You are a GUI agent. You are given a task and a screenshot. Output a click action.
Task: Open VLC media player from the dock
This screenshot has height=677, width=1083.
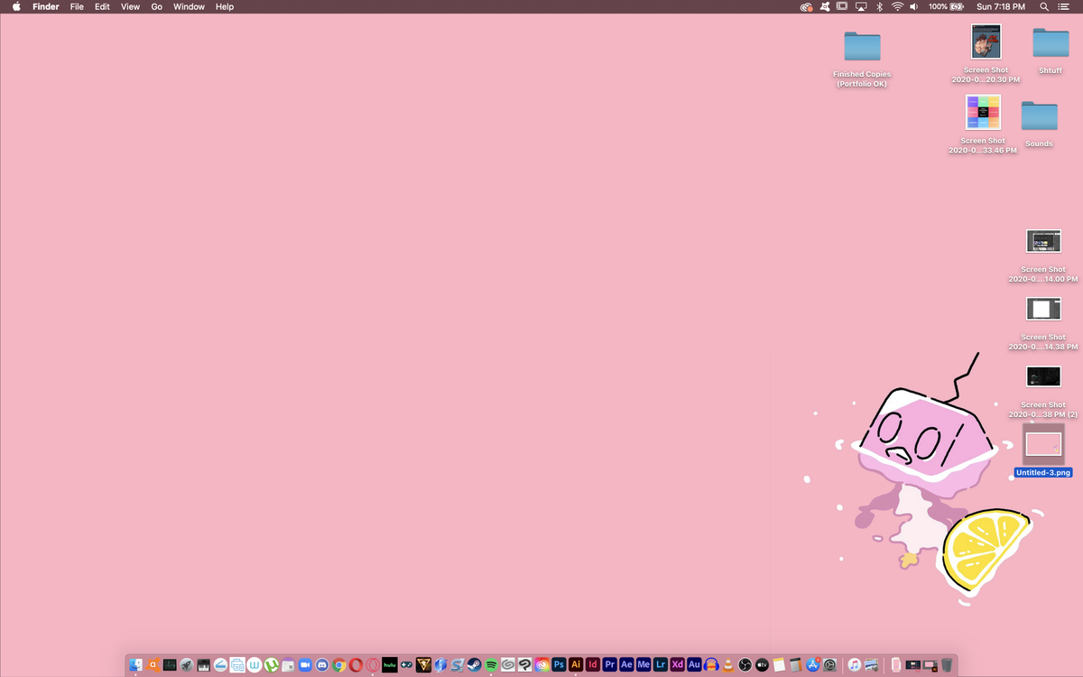coord(728,665)
